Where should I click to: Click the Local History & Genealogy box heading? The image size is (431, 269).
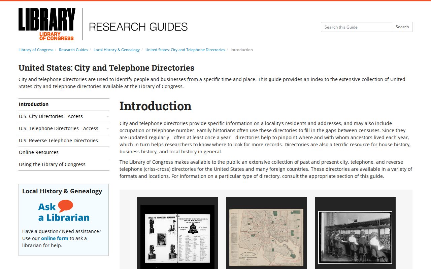62,191
